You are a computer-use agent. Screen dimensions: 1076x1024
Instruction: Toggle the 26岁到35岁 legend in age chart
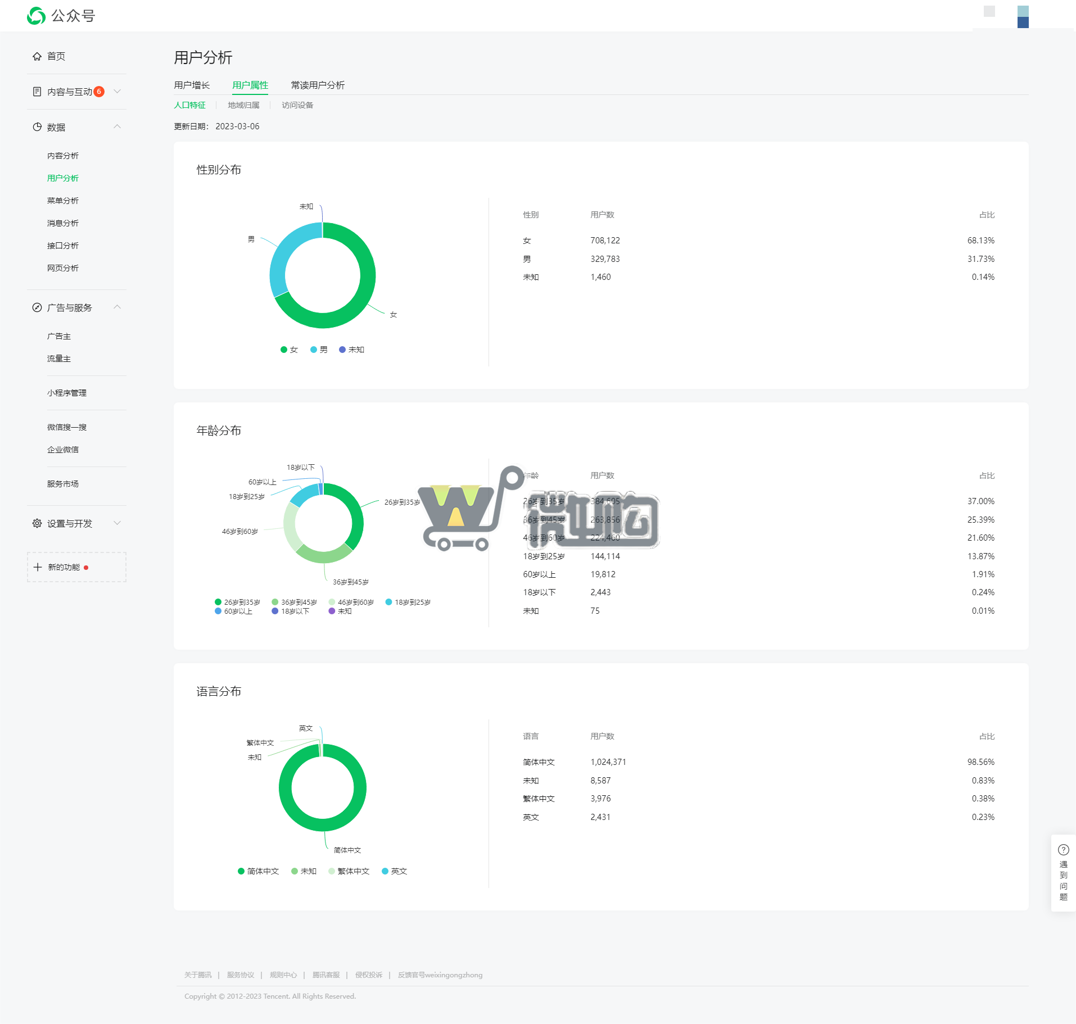point(237,602)
